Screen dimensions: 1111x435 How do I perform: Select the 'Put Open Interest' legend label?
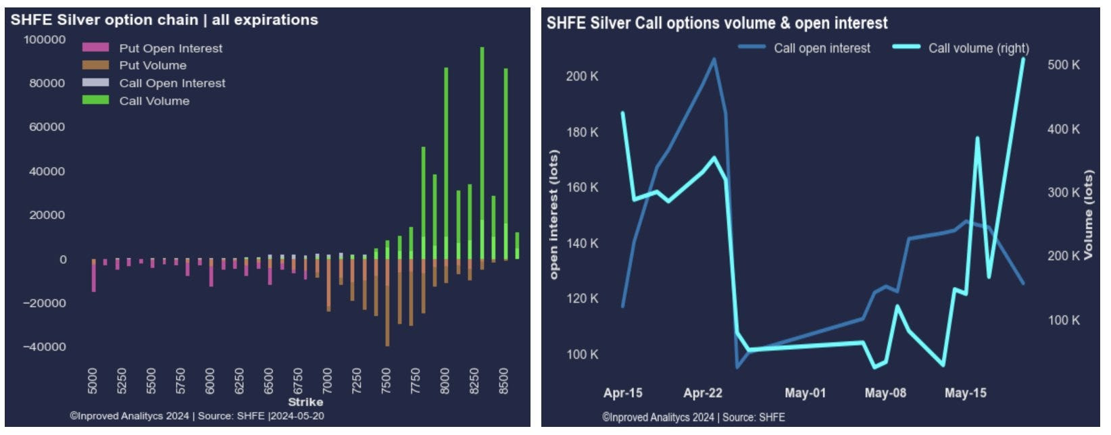pos(170,49)
